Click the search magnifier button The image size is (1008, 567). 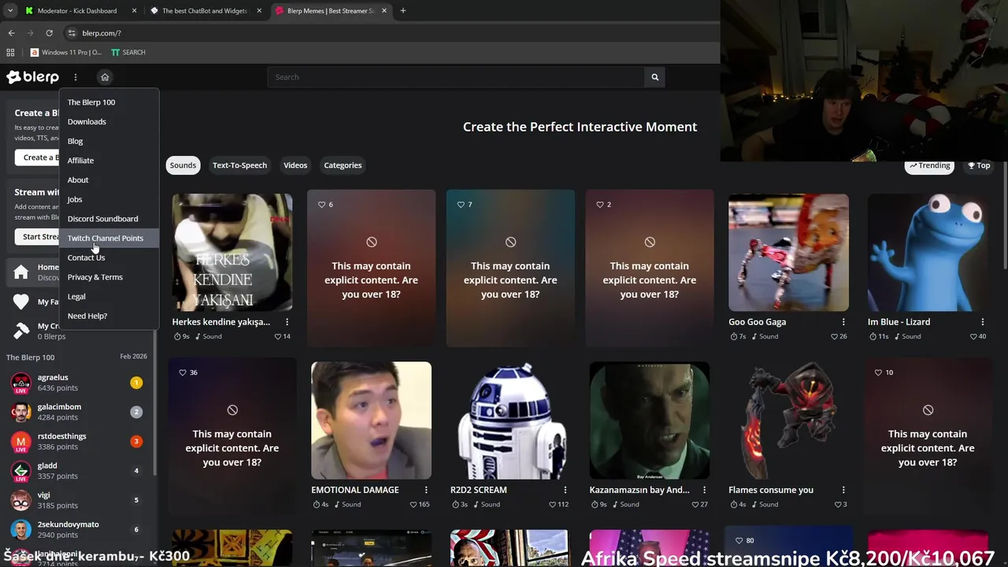(654, 77)
